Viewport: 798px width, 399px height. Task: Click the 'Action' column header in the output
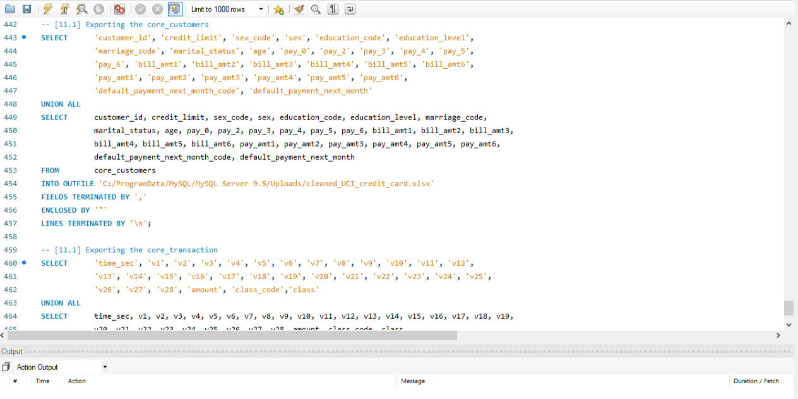click(x=77, y=381)
